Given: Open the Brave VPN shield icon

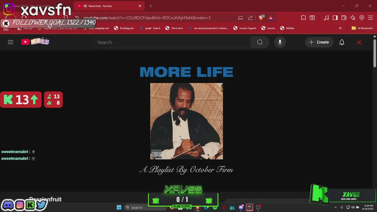Looking at the screenshot, I should point(362,18).
